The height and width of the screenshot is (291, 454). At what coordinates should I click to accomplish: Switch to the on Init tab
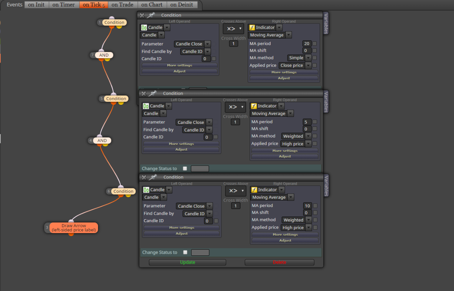[x=36, y=5]
